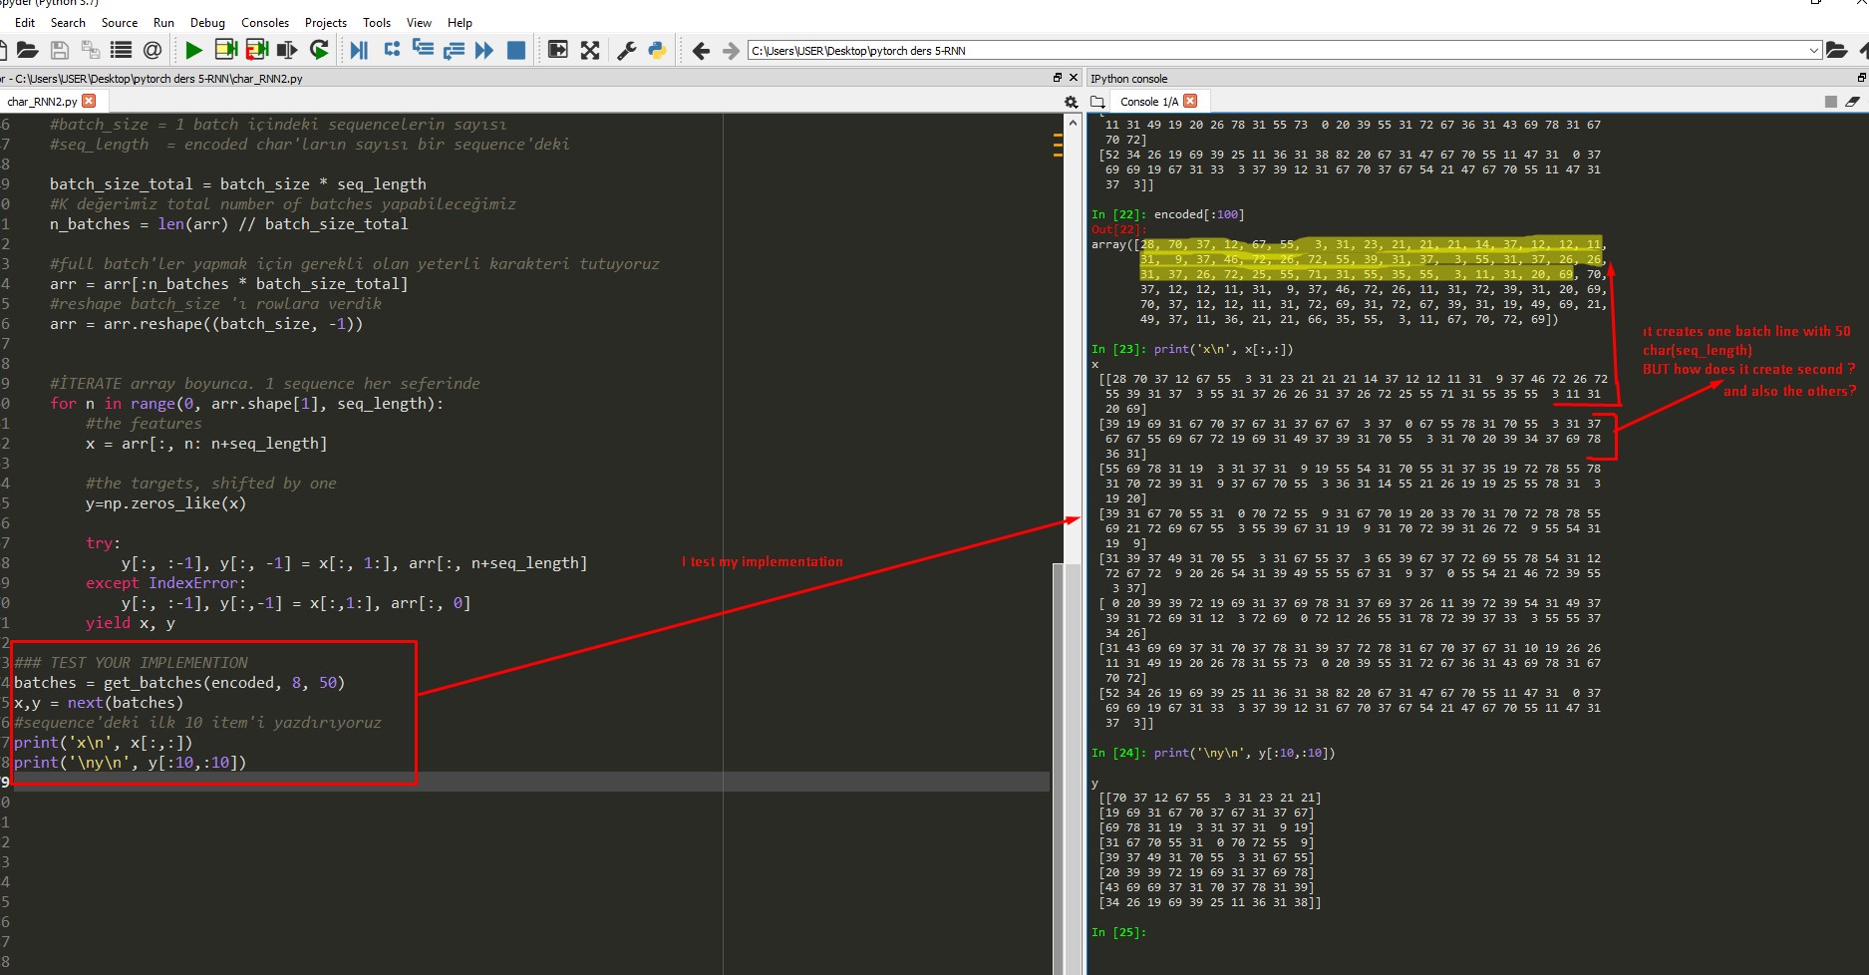Toggle fullscreen mode with the arrows icon
This screenshot has width=1869, height=975.
590,50
